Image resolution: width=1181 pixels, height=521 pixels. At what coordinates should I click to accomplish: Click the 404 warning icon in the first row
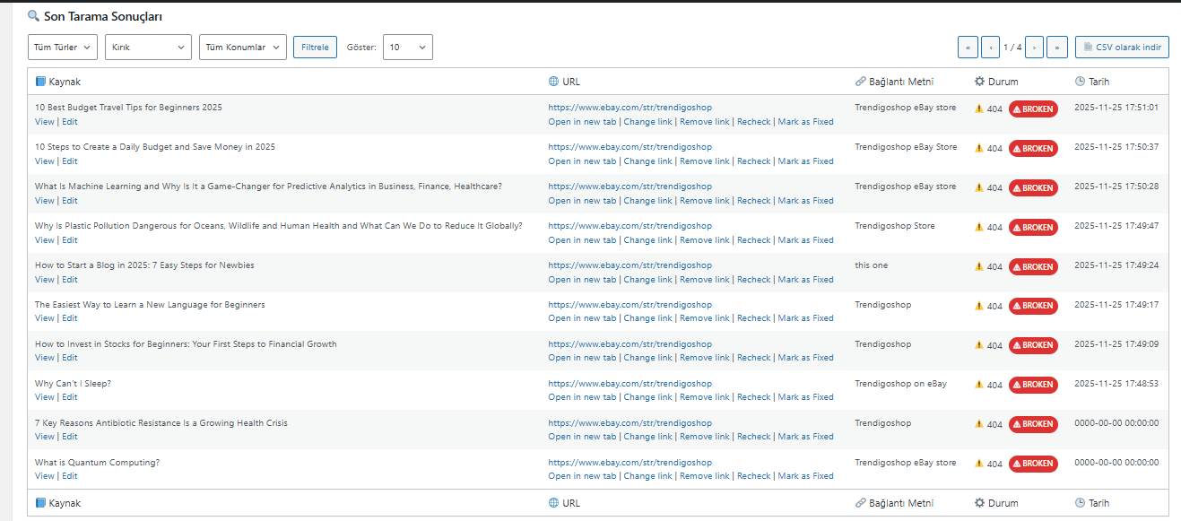(x=979, y=109)
